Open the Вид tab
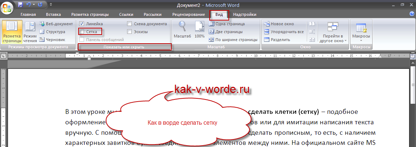The height and width of the screenshot is (147, 416). pyautogui.click(x=219, y=14)
